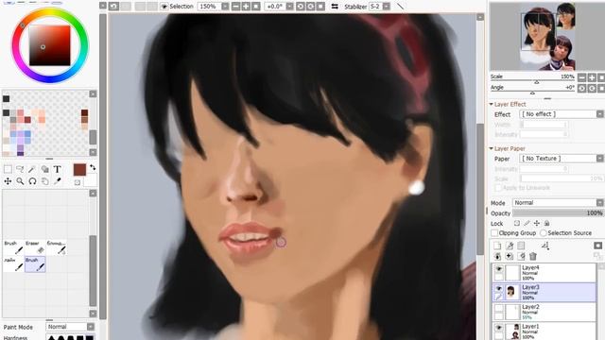This screenshot has width=605, height=340.
Task: Click the layer mask button
Action: pyautogui.click(x=597, y=246)
